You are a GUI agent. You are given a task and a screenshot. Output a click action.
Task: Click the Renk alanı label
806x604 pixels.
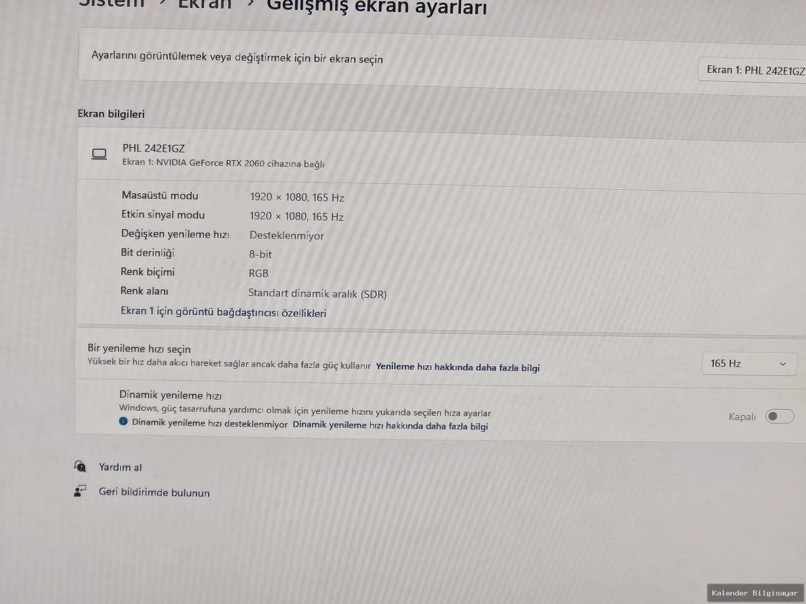(144, 290)
